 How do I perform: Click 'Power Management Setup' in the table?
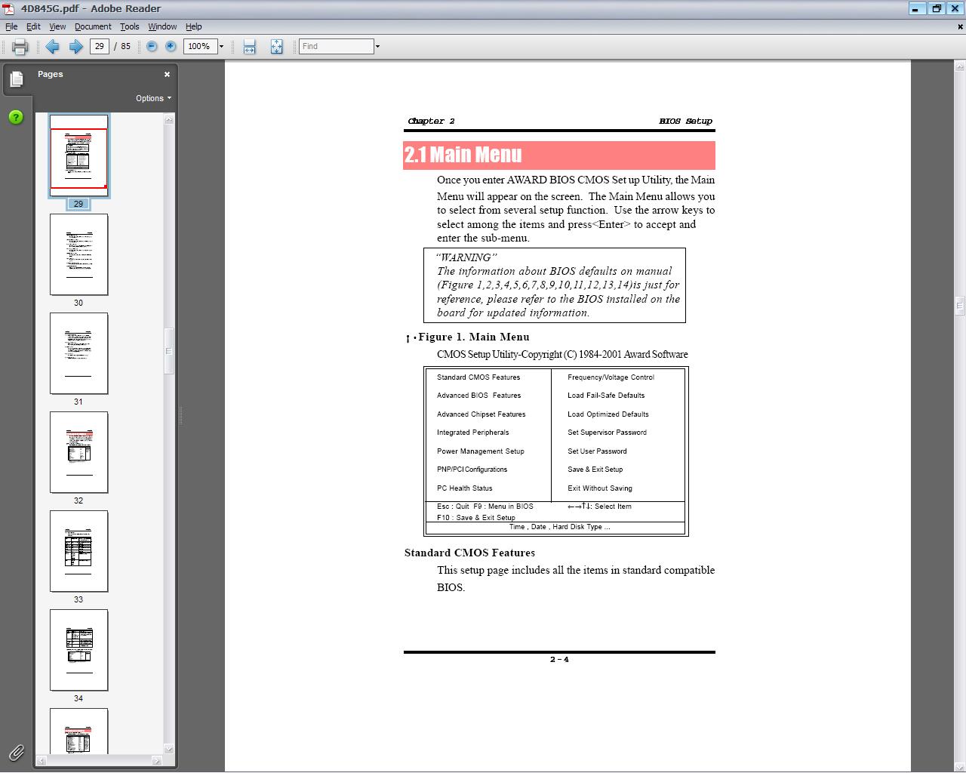coord(481,451)
